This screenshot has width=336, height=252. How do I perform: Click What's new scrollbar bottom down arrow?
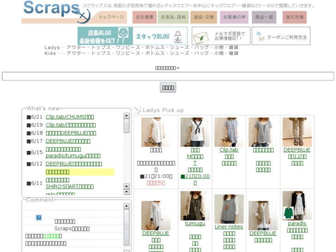point(127,192)
